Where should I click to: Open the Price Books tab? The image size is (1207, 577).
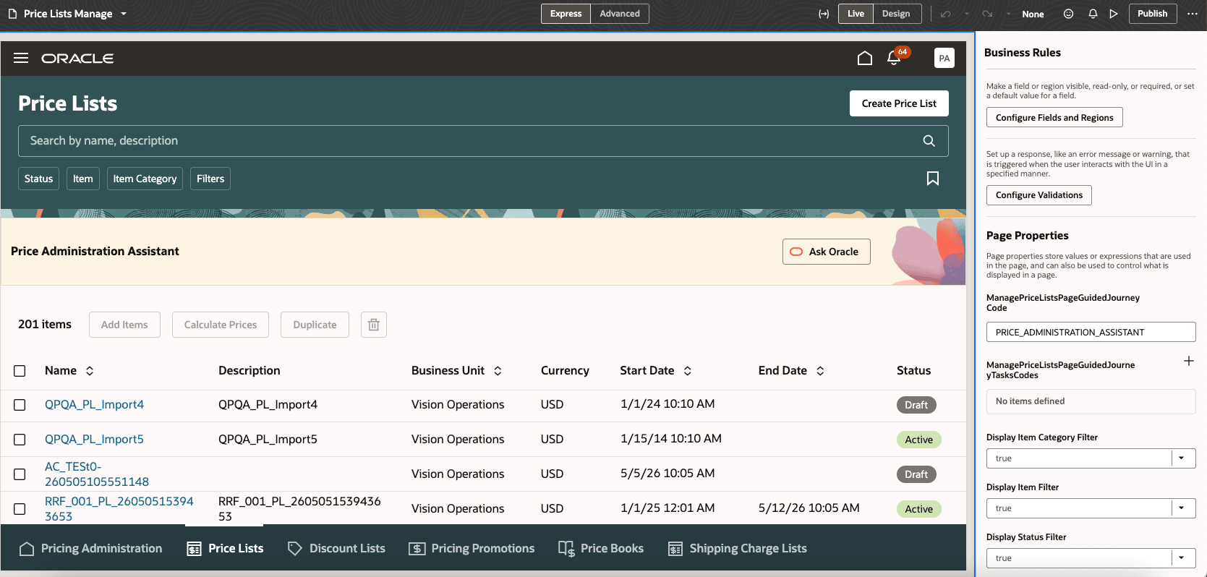pos(601,549)
